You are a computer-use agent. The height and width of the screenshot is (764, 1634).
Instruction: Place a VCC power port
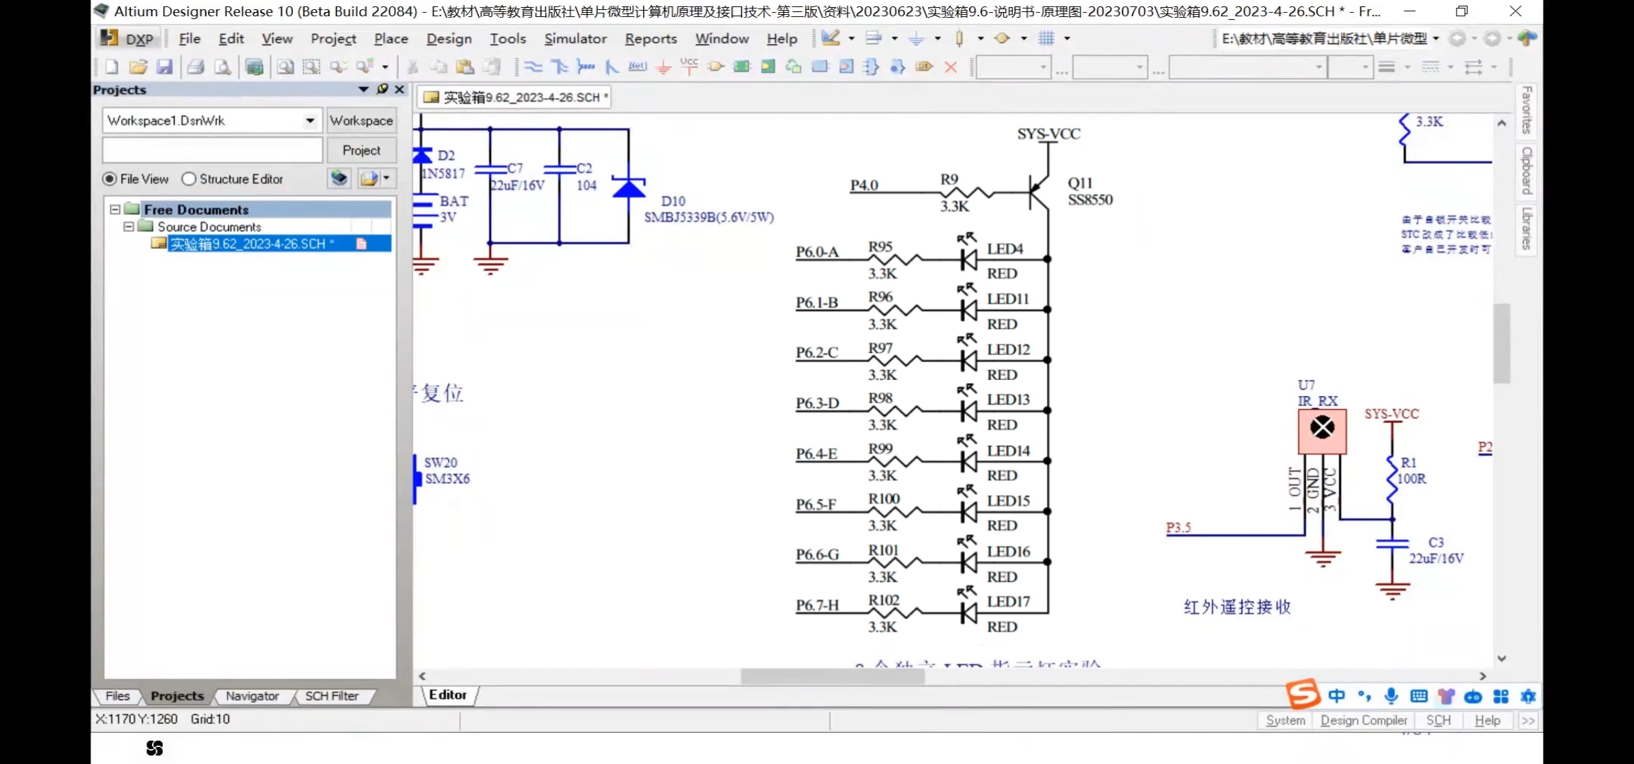coord(689,67)
